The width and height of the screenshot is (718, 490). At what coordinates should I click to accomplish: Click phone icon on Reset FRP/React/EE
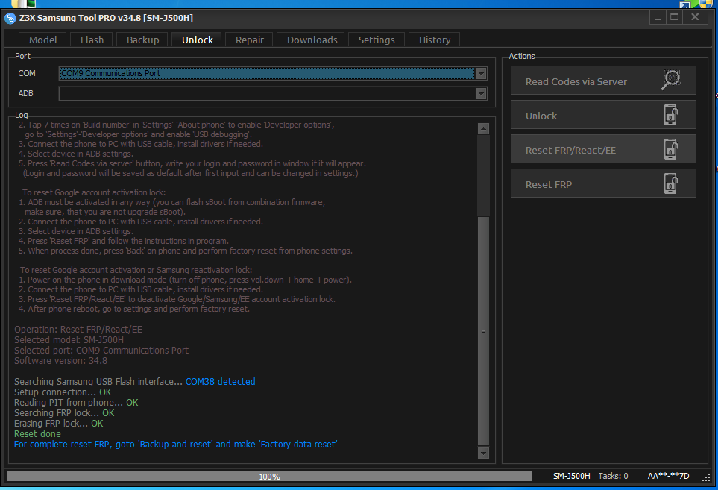[671, 149]
